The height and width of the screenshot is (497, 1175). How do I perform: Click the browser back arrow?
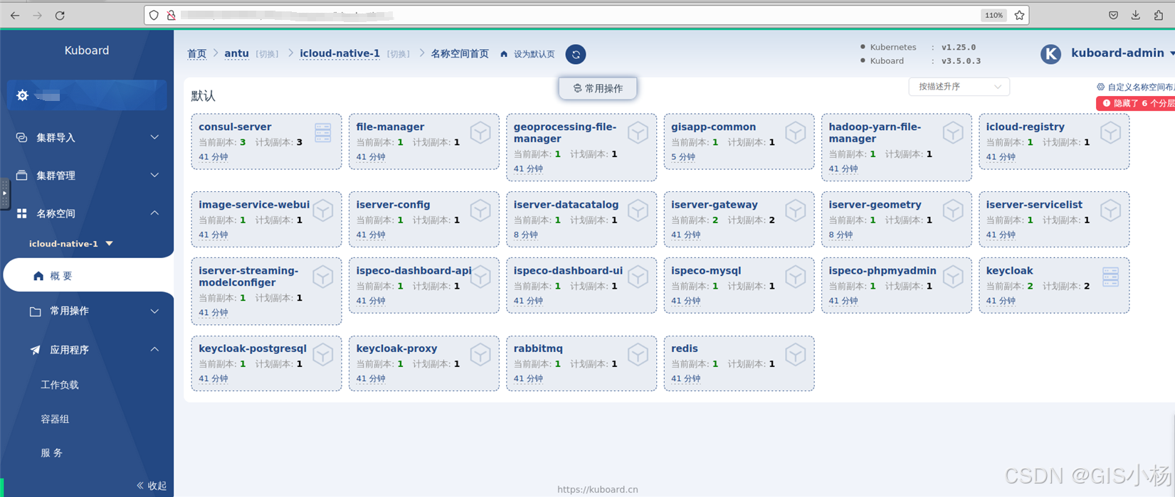click(15, 15)
